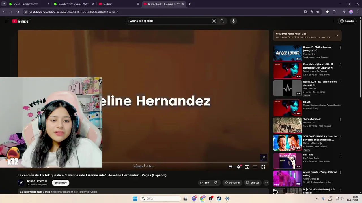
Task: Click the URL address bar
Action: pyautogui.click(x=164, y=12)
